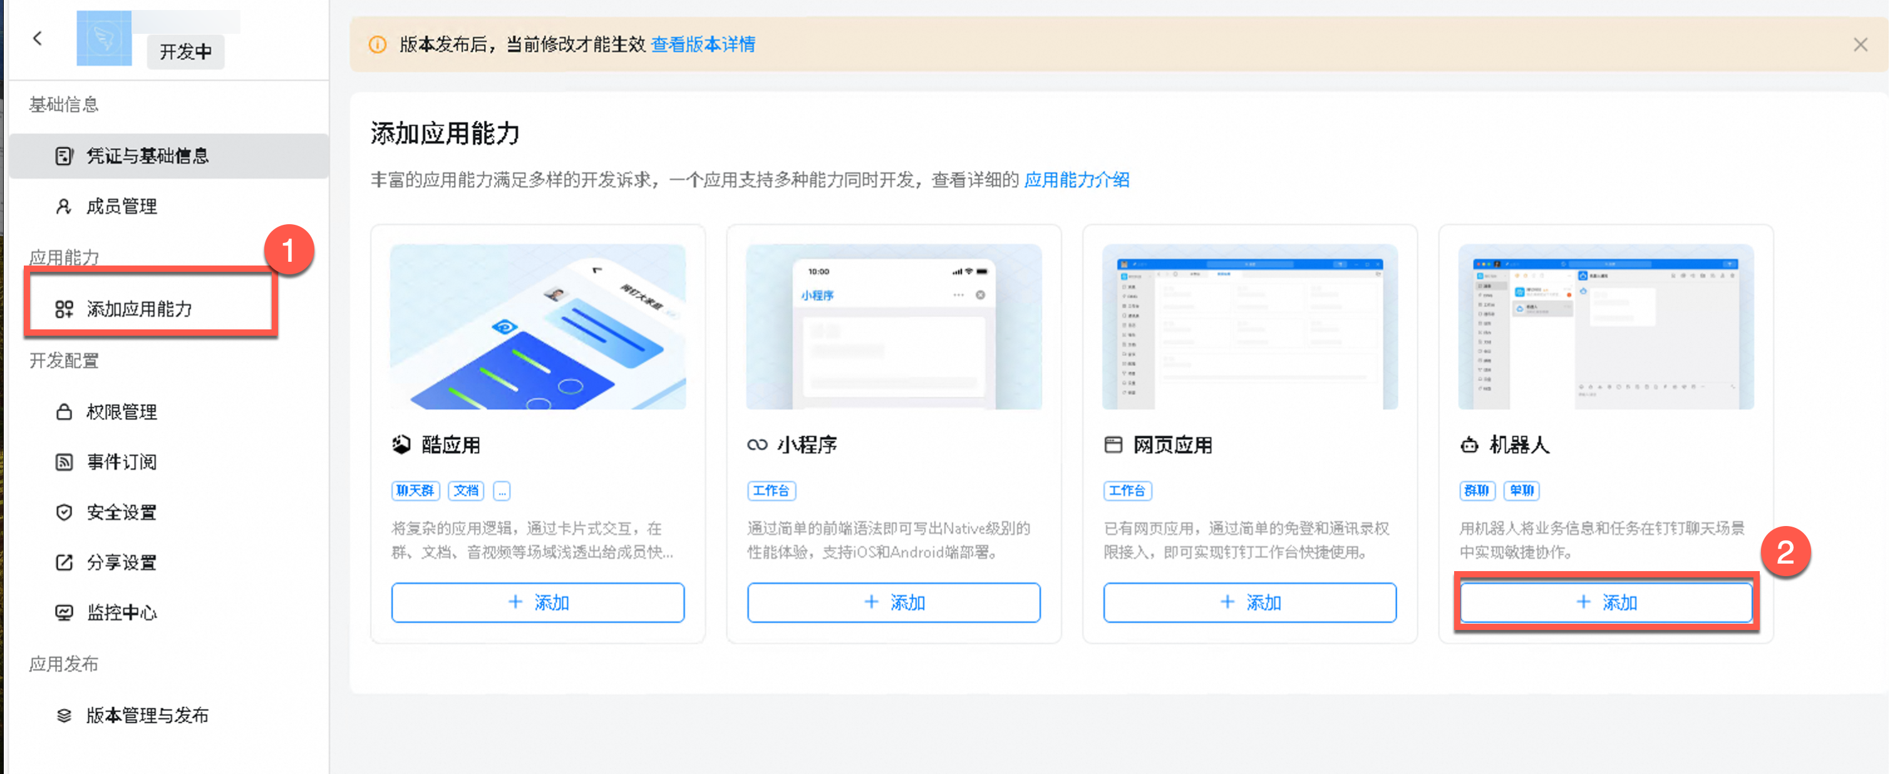Open 权限管理 lock icon entry
Screen dimensions: 1890x774
click(121, 411)
